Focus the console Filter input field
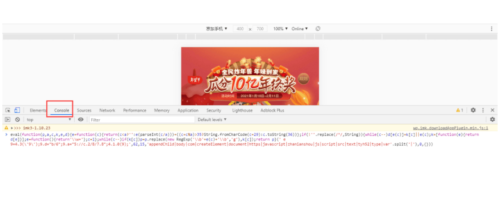 pos(142,120)
